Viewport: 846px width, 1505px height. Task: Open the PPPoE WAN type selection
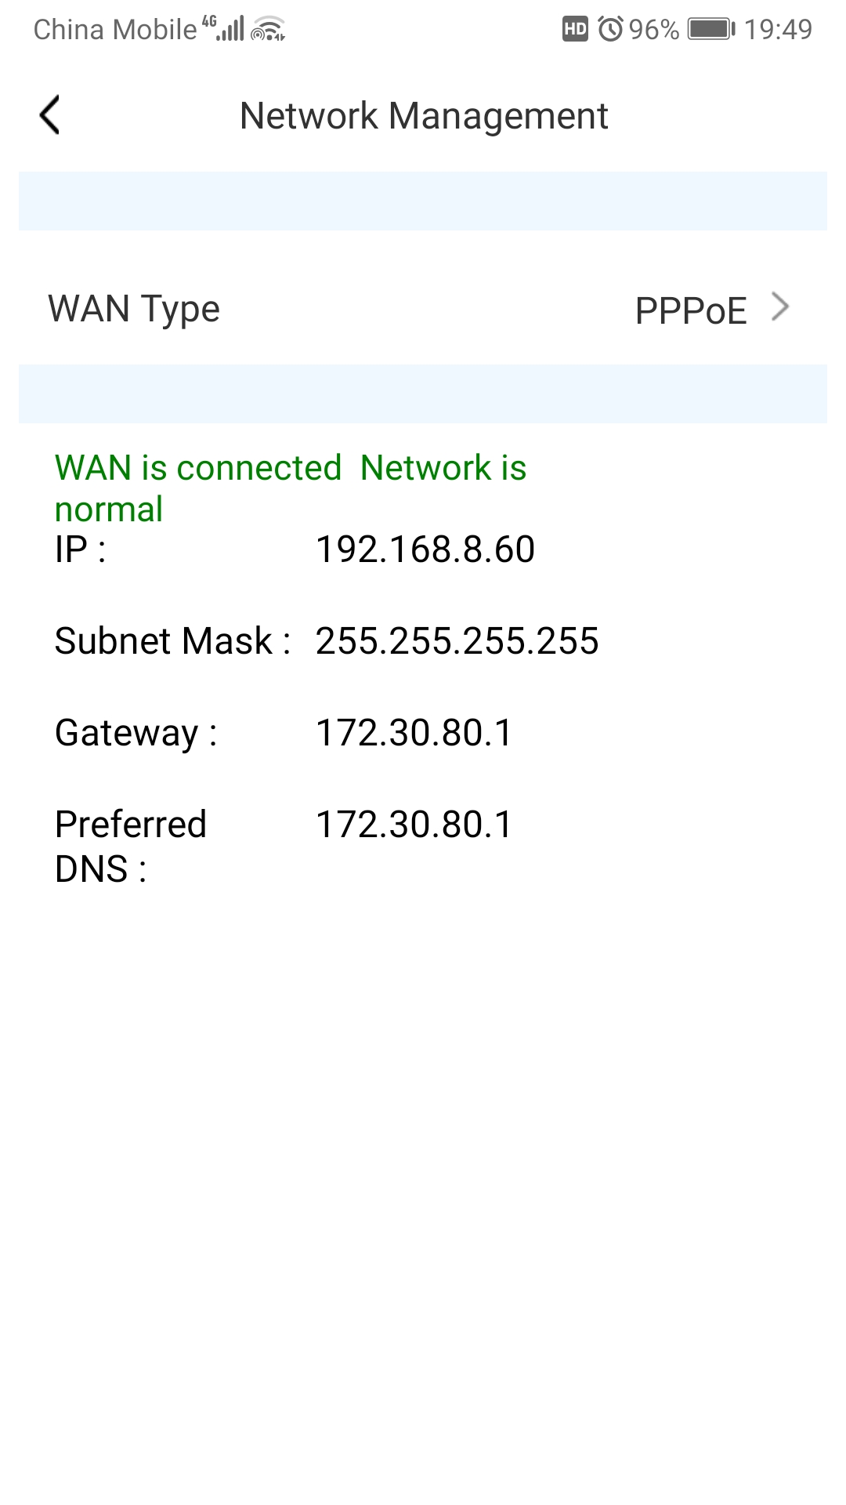tap(691, 310)
